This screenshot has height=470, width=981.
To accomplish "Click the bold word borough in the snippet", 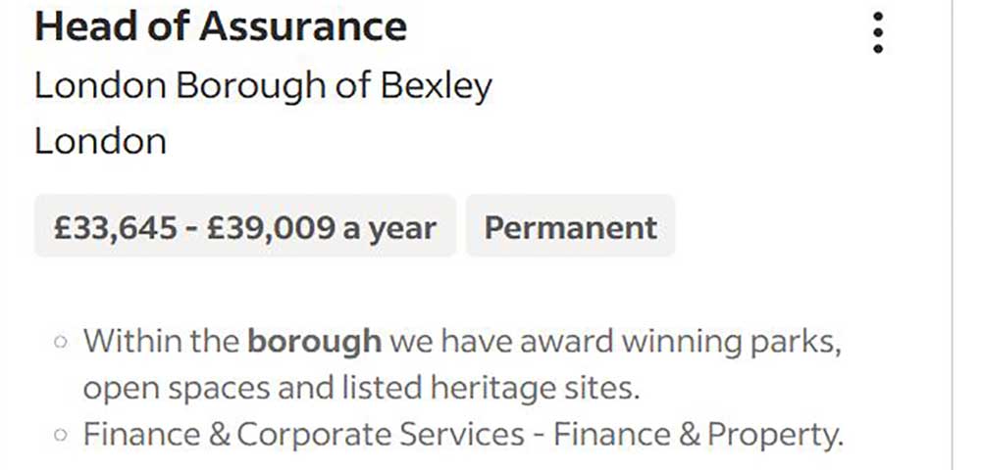I will point(314,342).
